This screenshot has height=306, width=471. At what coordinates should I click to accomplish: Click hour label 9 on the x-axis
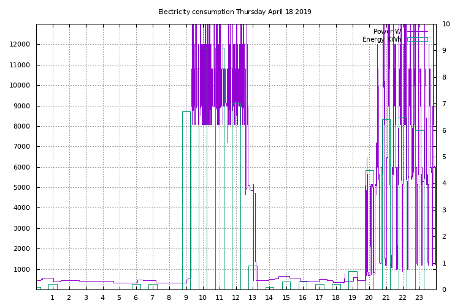(x=186, y=297)
